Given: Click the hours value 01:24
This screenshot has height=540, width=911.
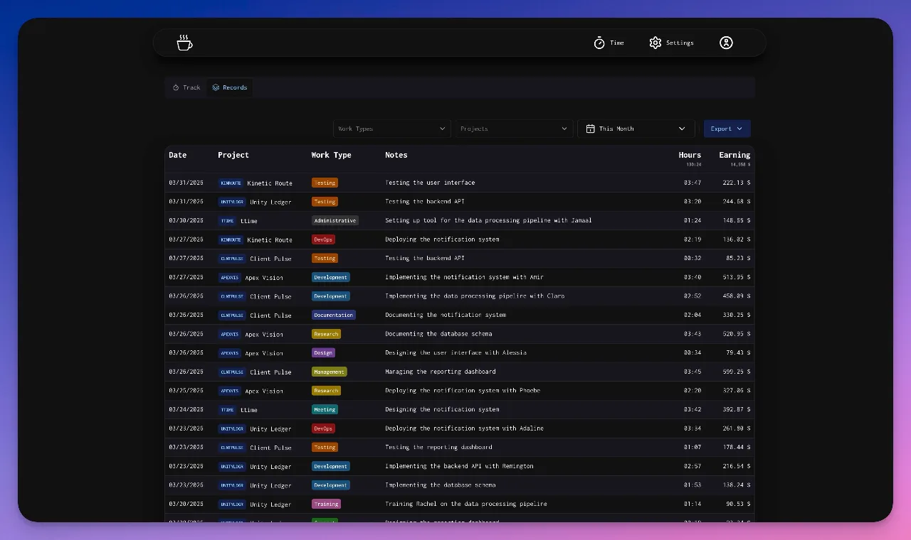Looking at the screenshot, I should coord(693,220).
